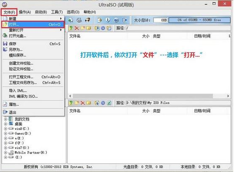Image resolution: width=234 pixels, height=172 pixels.
Task: Select 验证文件校验... menu item
Action: (33, 69)
